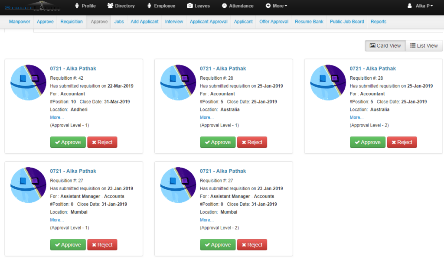This screenshot has width=444, height=263.
Task: Reject requisition 28 at Approval Level 2
Action: coord(402,142)
